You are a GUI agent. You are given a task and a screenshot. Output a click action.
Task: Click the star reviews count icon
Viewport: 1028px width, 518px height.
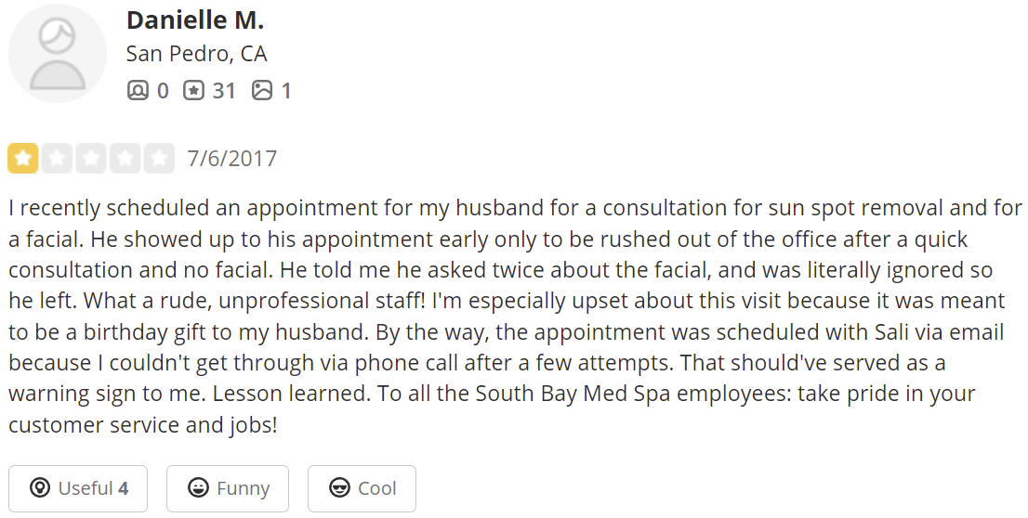pyautogui.click(x=193, y=90)
